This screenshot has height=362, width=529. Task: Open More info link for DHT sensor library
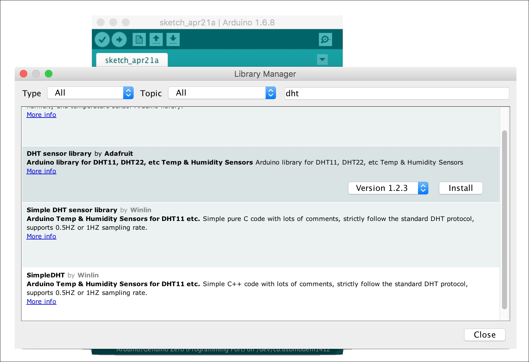(x=41, y=171)
